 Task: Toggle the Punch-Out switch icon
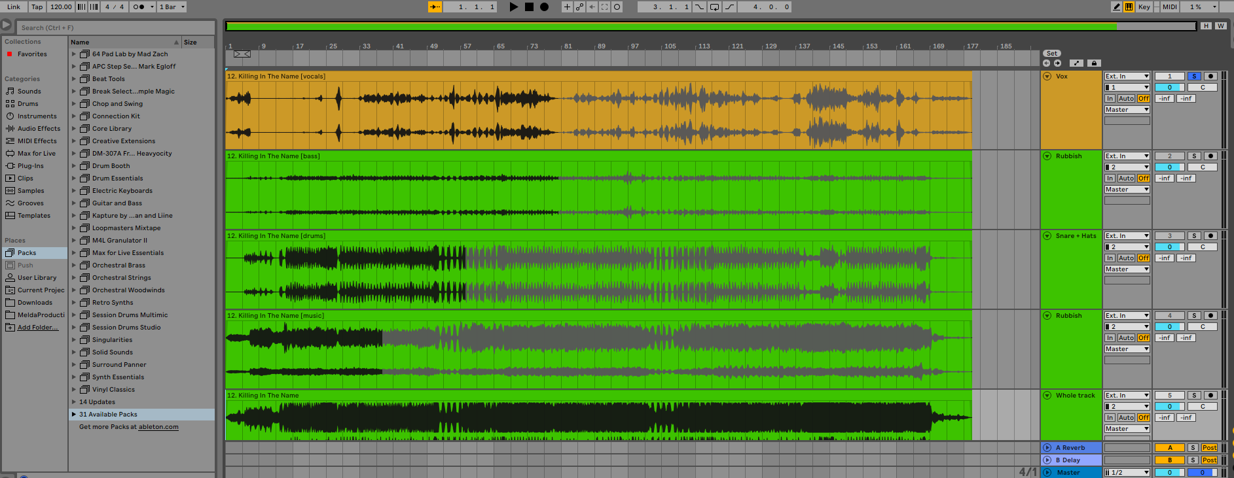pyautogui.click(x=729, y=7)
